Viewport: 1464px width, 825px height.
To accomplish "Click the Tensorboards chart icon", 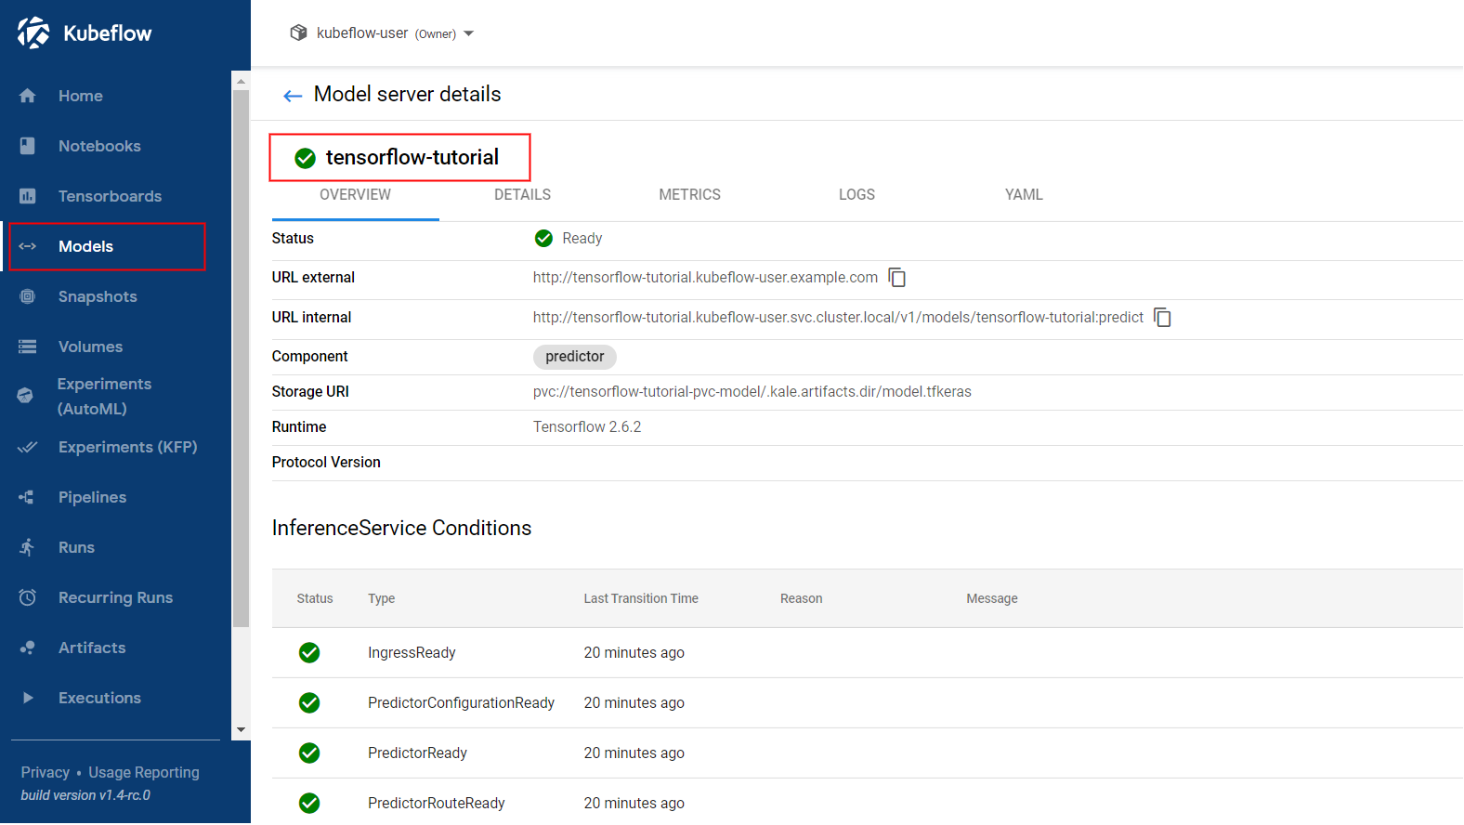I will (x=28, y=196).
